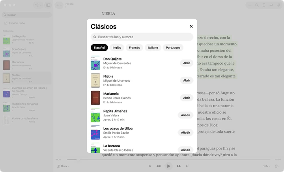The image size is (284, 172).
Task: Click the Niebla cover in Clásicos list
Action: pos(95,80)
